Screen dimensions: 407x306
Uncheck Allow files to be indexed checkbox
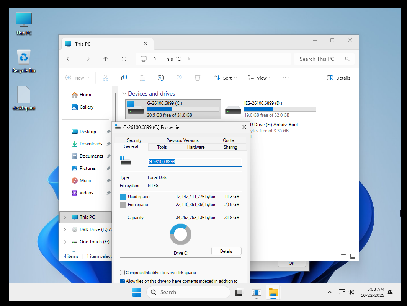(x=122, y=281)
